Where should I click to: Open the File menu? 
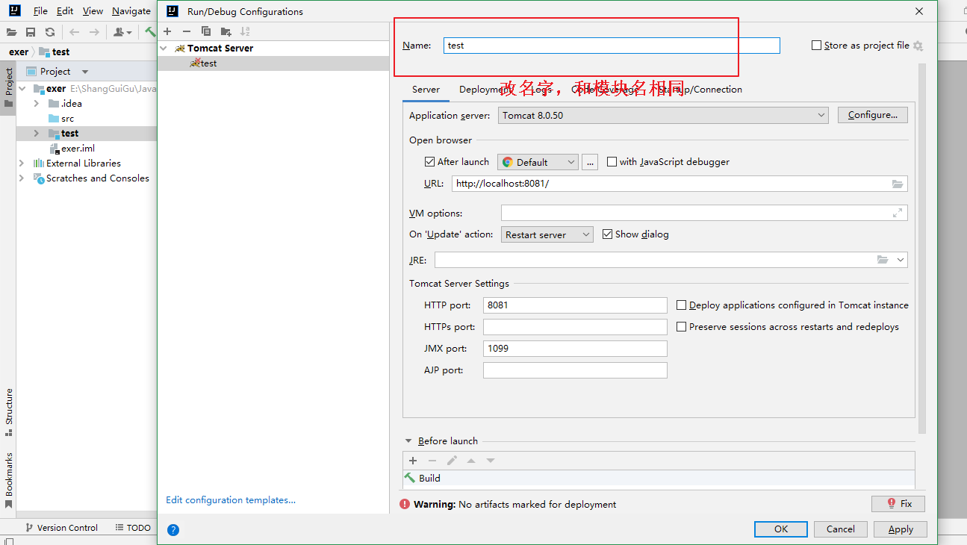click(x=40, y=11)
